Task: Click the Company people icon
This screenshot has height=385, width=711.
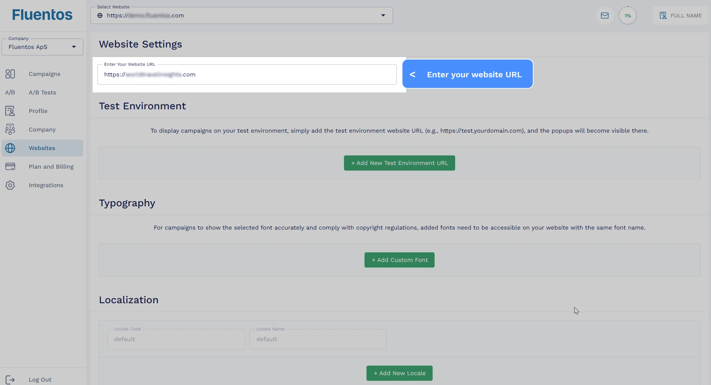Action: 10,130
